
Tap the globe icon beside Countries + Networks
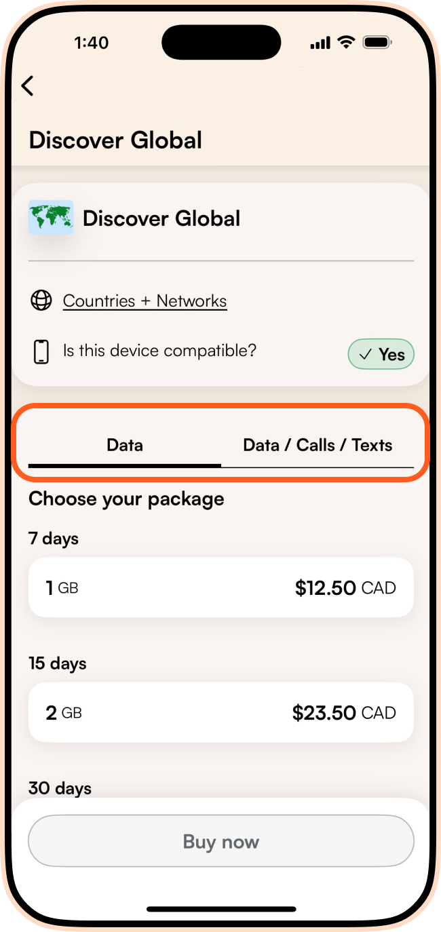(x=41, y=300)
